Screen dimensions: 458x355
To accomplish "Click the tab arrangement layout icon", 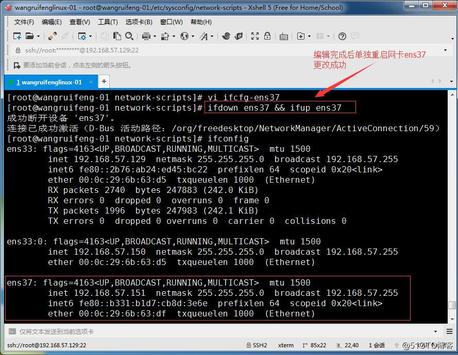I will coord(320,36).
